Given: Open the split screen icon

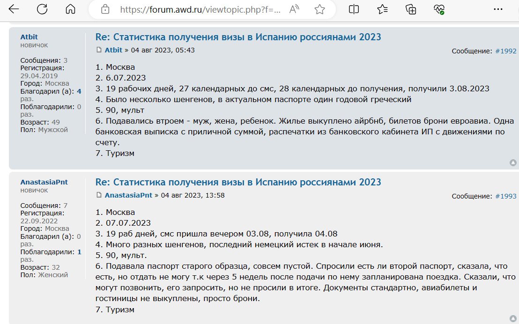Looking at the screenshot, I should (x=354, y=9).
